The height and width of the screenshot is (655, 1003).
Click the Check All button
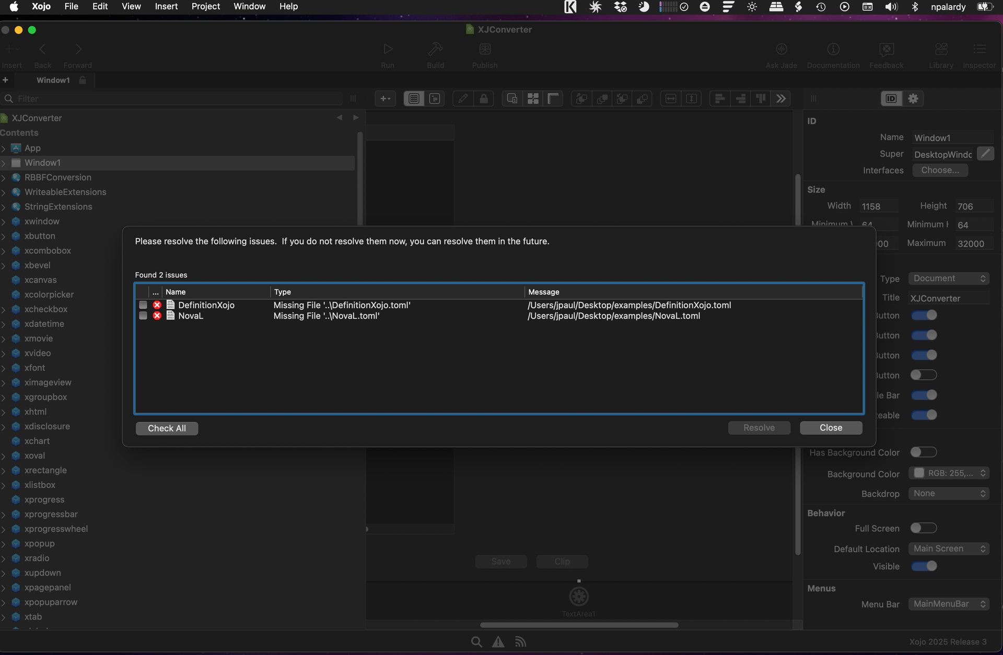[167, 428]
